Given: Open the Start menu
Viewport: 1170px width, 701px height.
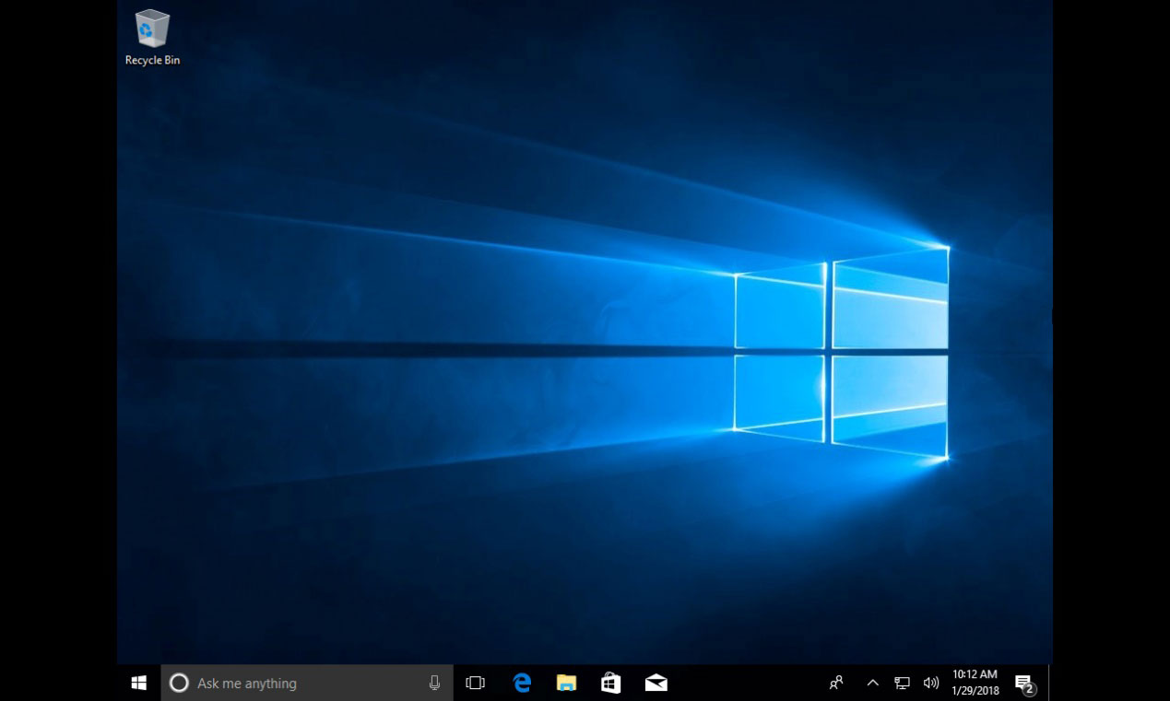Looking at the screenshot, I should point(138,683).
